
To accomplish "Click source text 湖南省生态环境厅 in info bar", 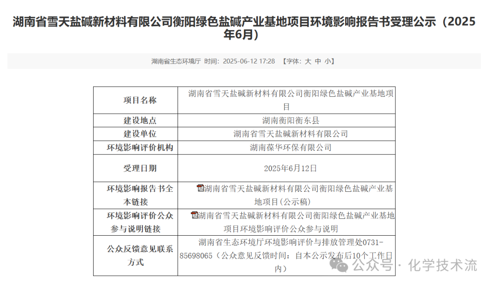I will click(x=176, y=61).
